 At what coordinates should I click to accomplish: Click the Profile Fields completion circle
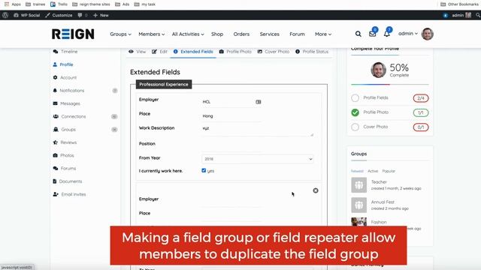pos(355,98)
